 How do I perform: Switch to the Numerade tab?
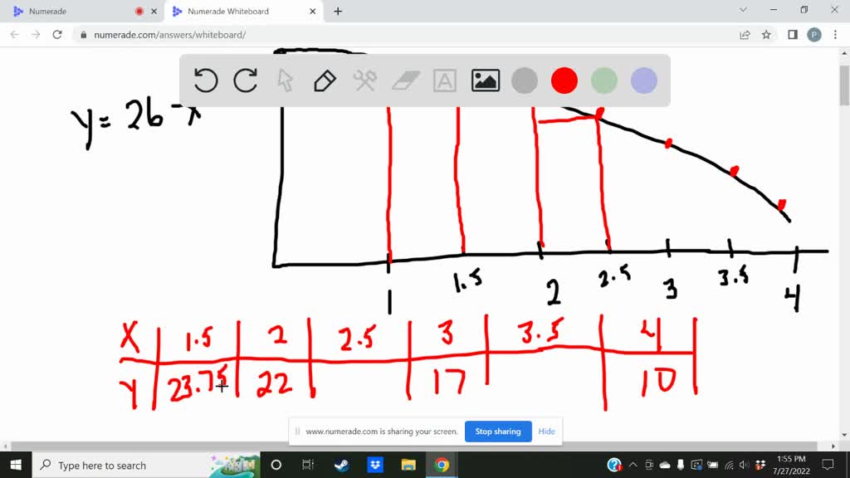(x=66, y=12)
